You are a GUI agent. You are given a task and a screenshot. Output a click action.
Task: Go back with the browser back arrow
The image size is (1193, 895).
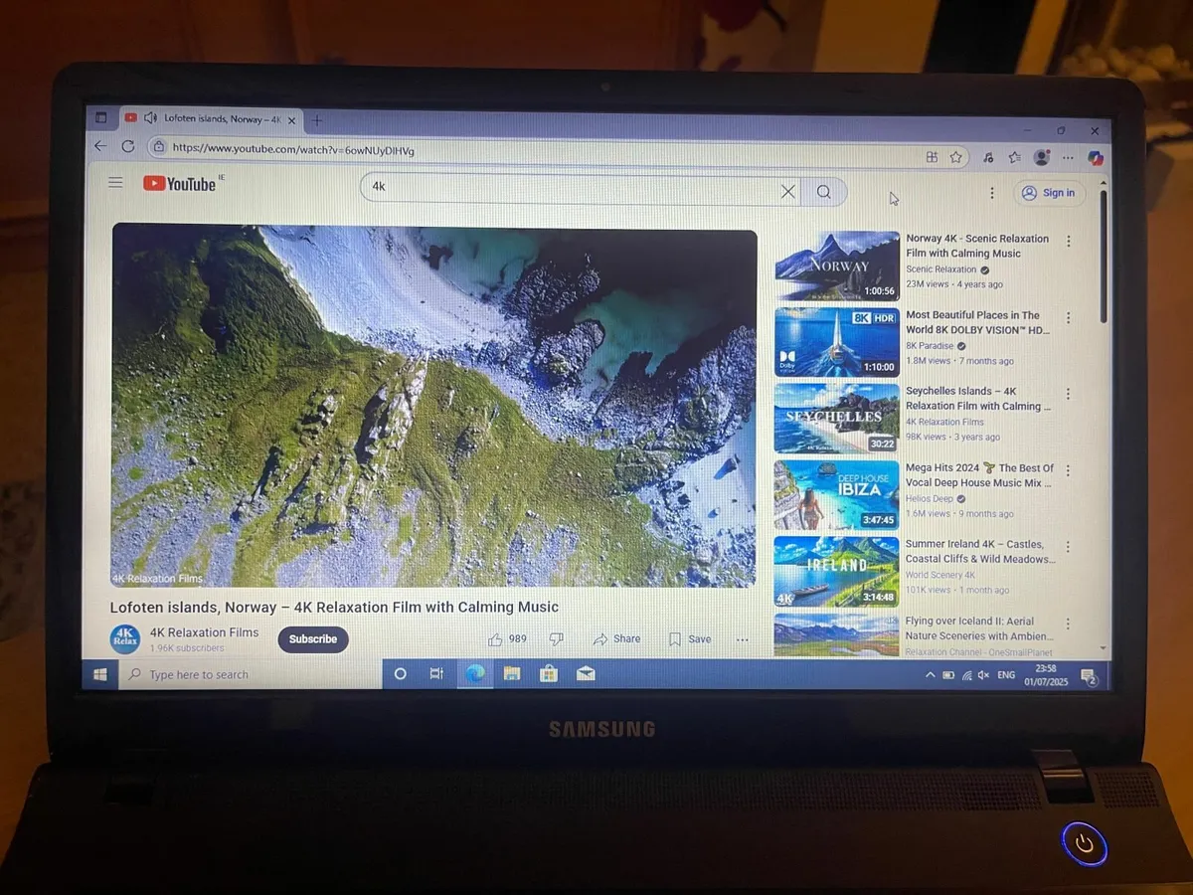100,146
